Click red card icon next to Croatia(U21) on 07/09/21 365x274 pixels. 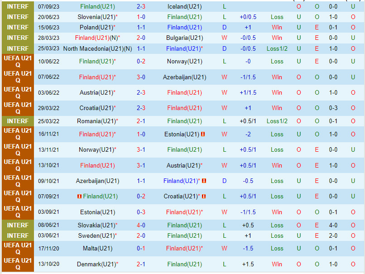pos(203,197)
